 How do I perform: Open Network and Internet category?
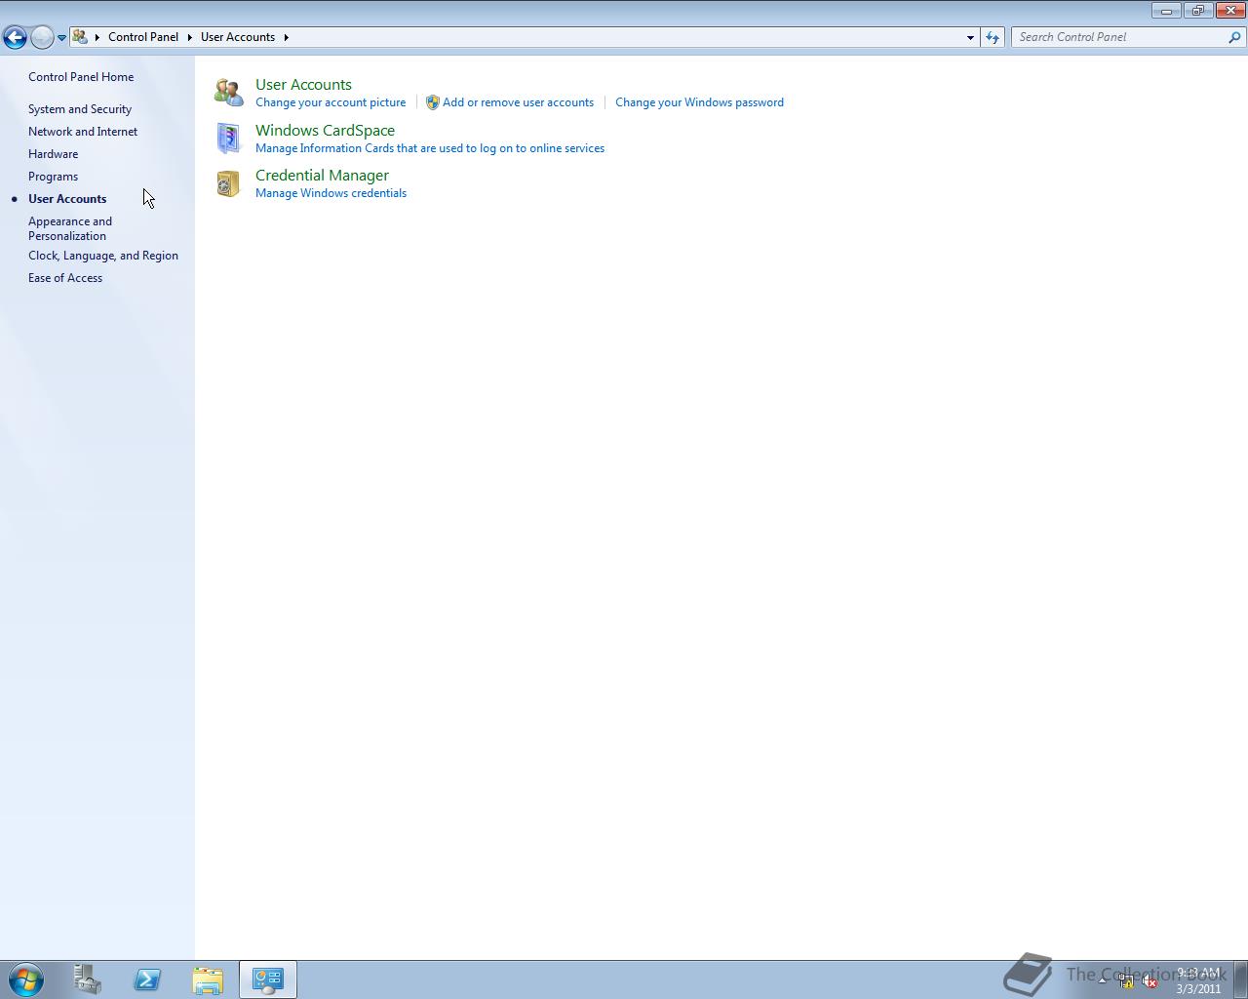point(83,132)
